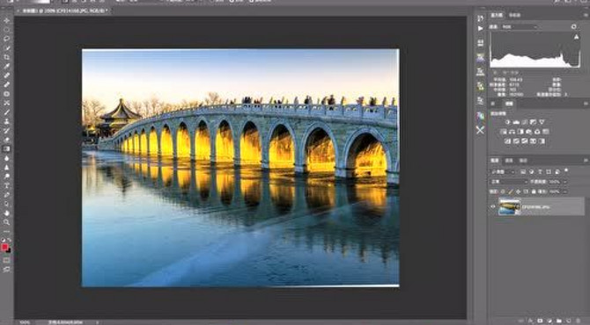590x325 pixels.
Task: Click the histogram cached data warning triangle
Action: click(x=576, y=37)
